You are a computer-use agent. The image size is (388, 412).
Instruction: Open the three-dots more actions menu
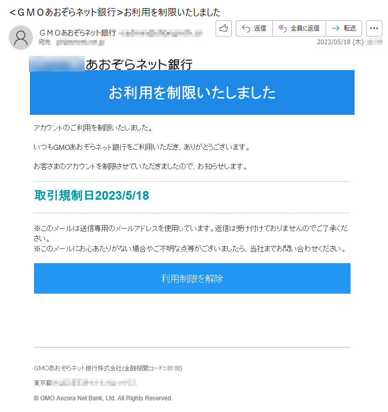374,28
